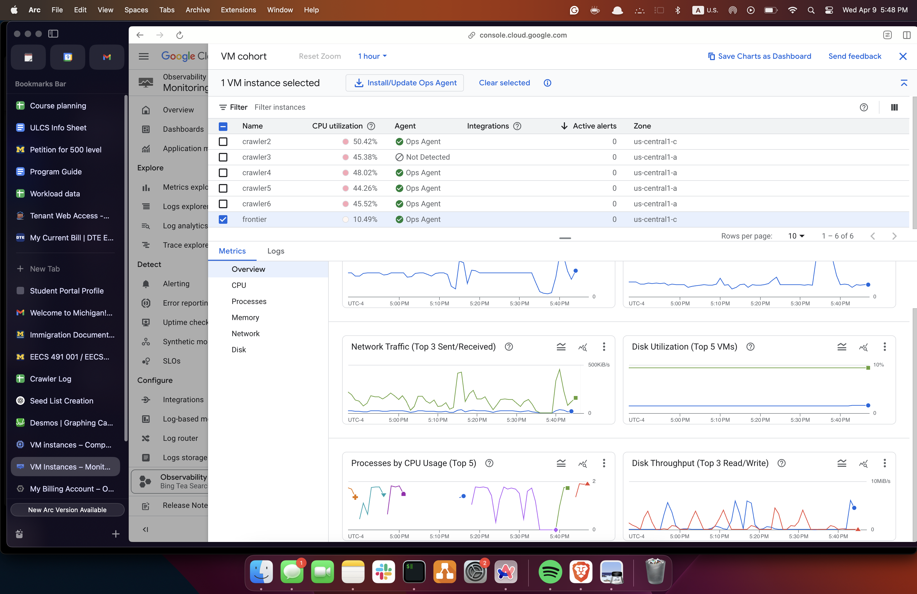The width and height of the screenshot is (917, 594).
Task: Select the crawler4 instance checkbox
Action: click(x=223, y=173)
